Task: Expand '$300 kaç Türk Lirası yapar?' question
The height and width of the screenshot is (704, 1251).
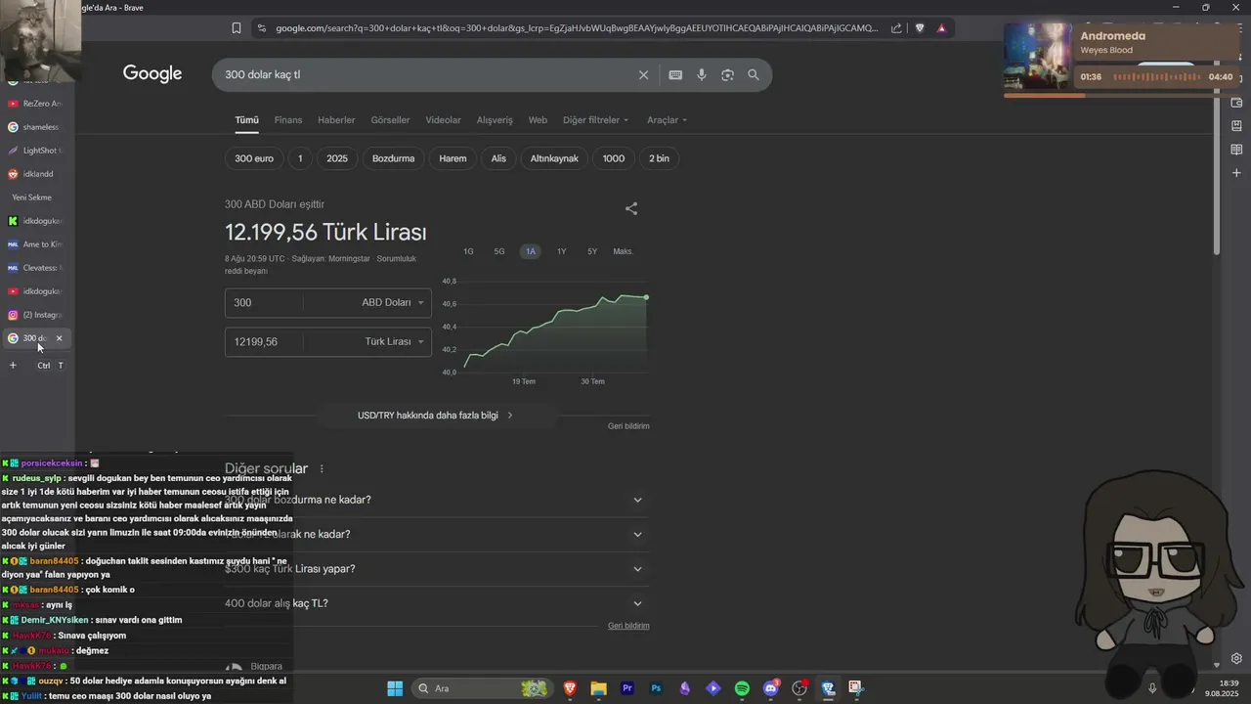Action: click(437, 569)
